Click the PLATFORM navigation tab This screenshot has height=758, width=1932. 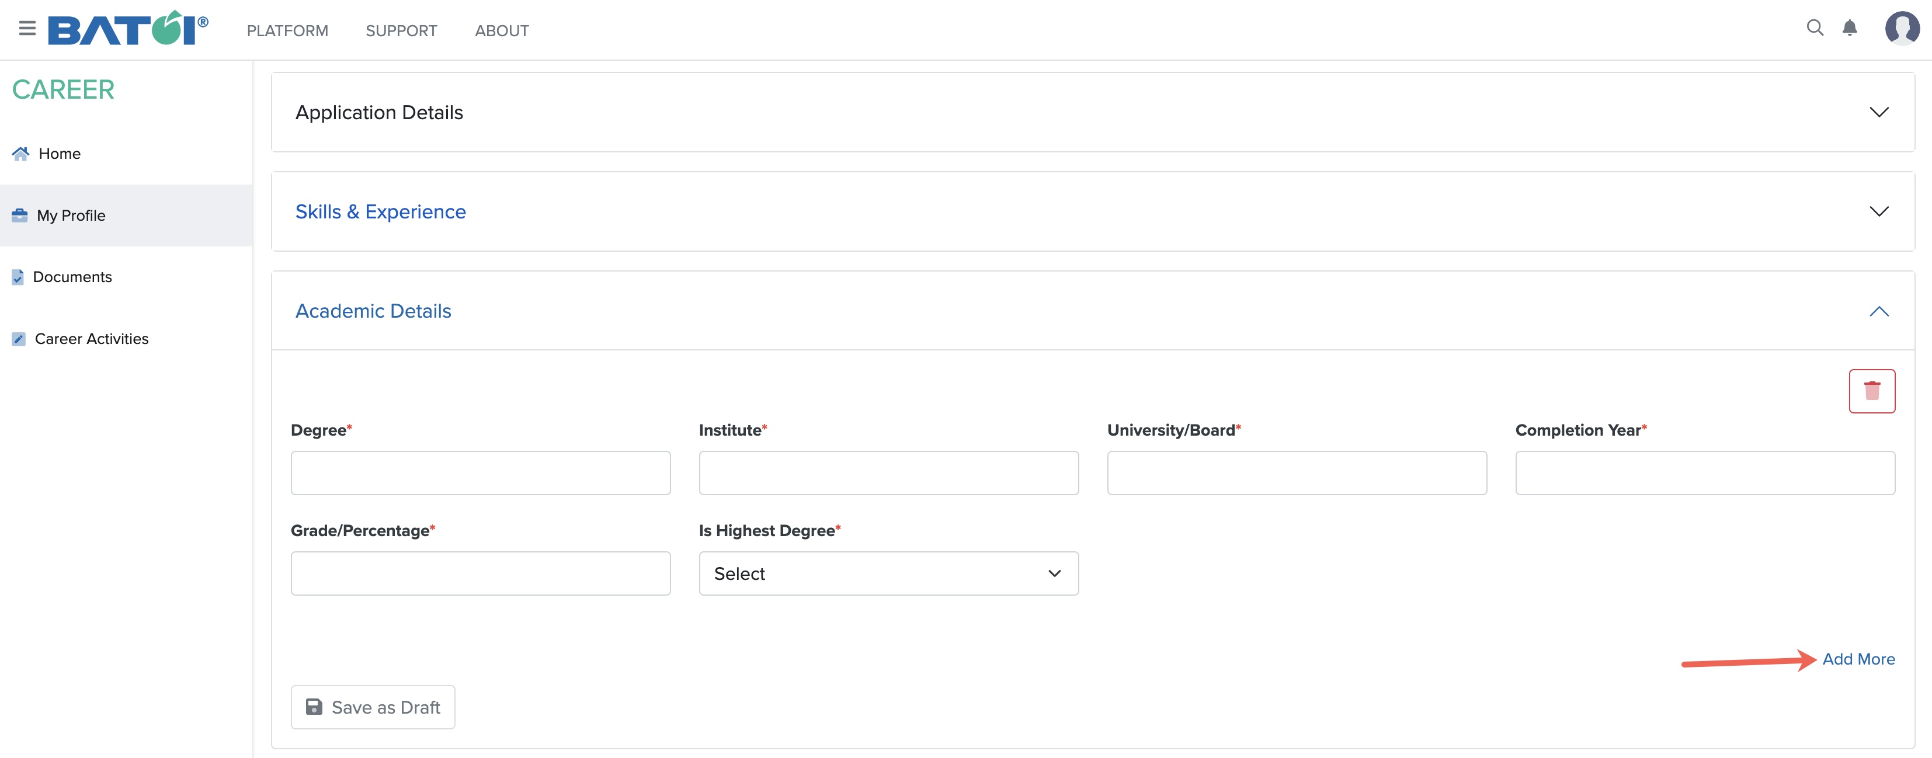click(x=289, y=30)
